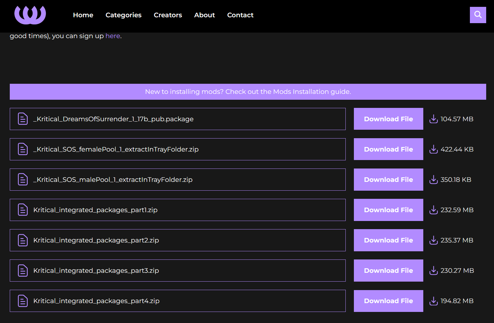Click the purple site logo
The width and height of the screenshot is (494, 323).
point(30,15)
